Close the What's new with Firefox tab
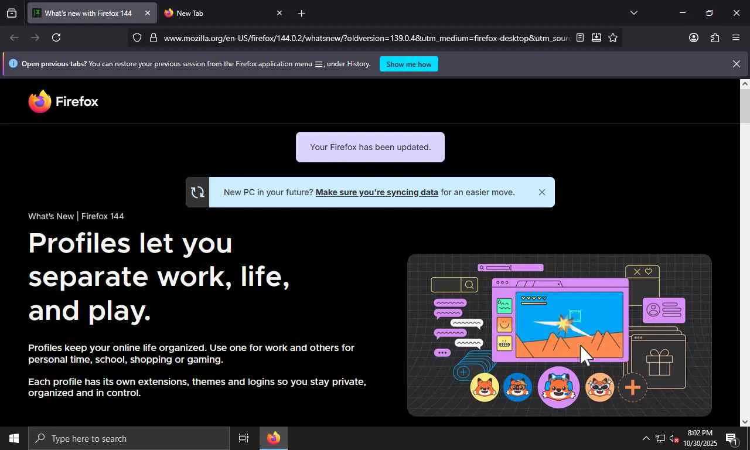Screen dimensions: 750x450 (148, 13)
